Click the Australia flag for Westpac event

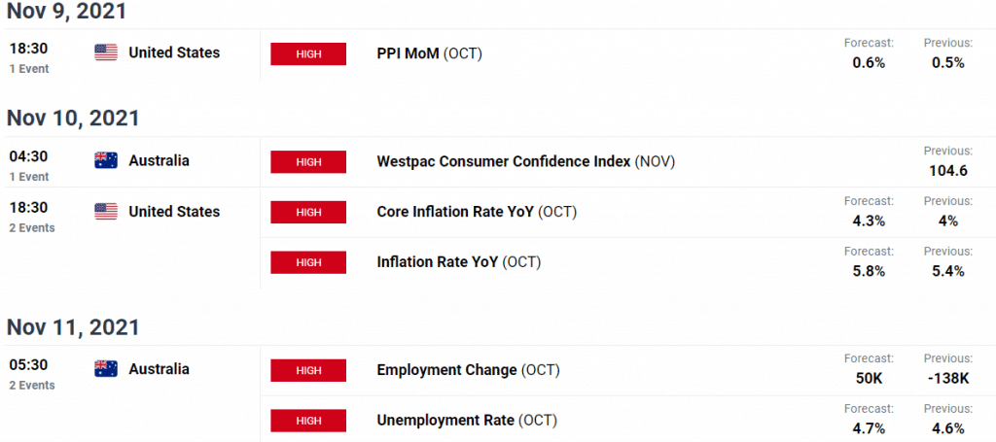coord(106,160)
